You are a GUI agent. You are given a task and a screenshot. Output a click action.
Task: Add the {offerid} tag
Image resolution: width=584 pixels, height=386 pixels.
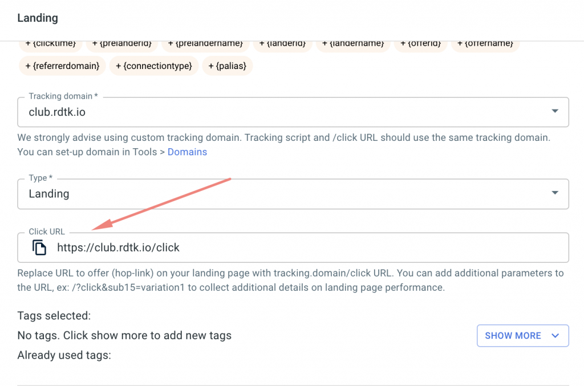(420, 43)
